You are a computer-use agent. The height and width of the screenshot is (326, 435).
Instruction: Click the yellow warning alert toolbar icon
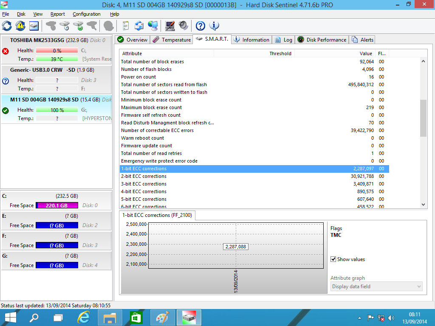coord(20,26)
